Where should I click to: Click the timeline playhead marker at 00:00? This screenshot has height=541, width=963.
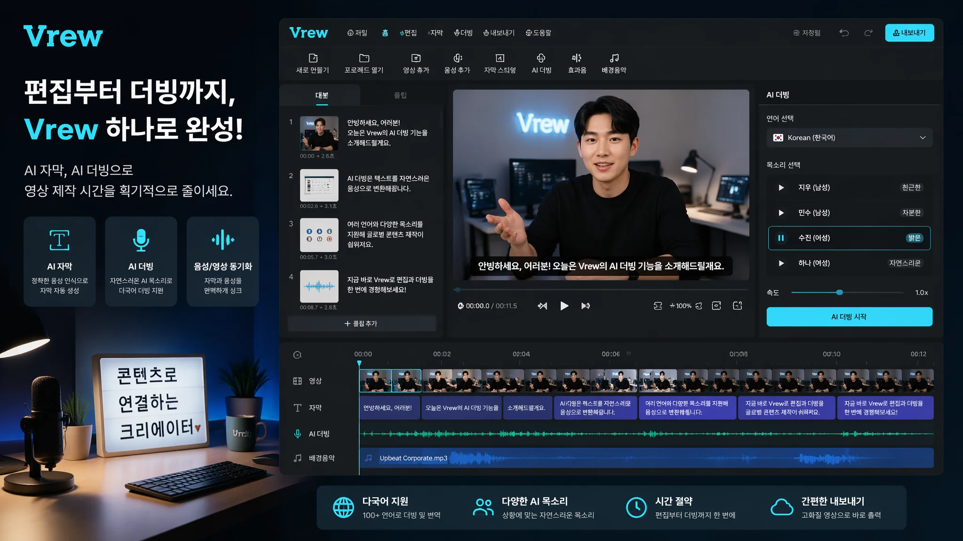coord(359,363)
